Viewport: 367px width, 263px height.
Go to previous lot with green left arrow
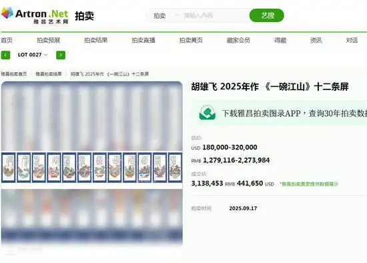[x=5, y=55]
